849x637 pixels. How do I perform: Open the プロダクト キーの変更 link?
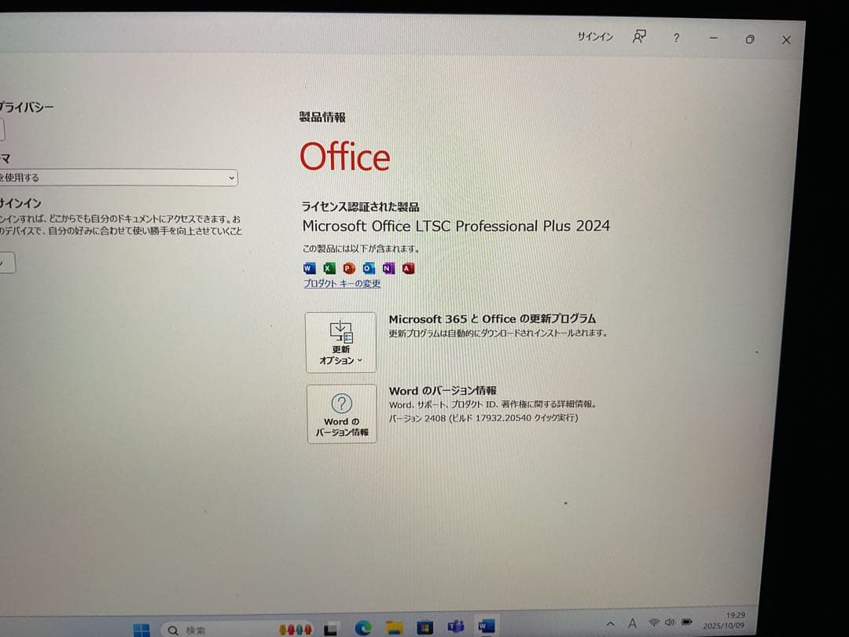pos(340,284)
